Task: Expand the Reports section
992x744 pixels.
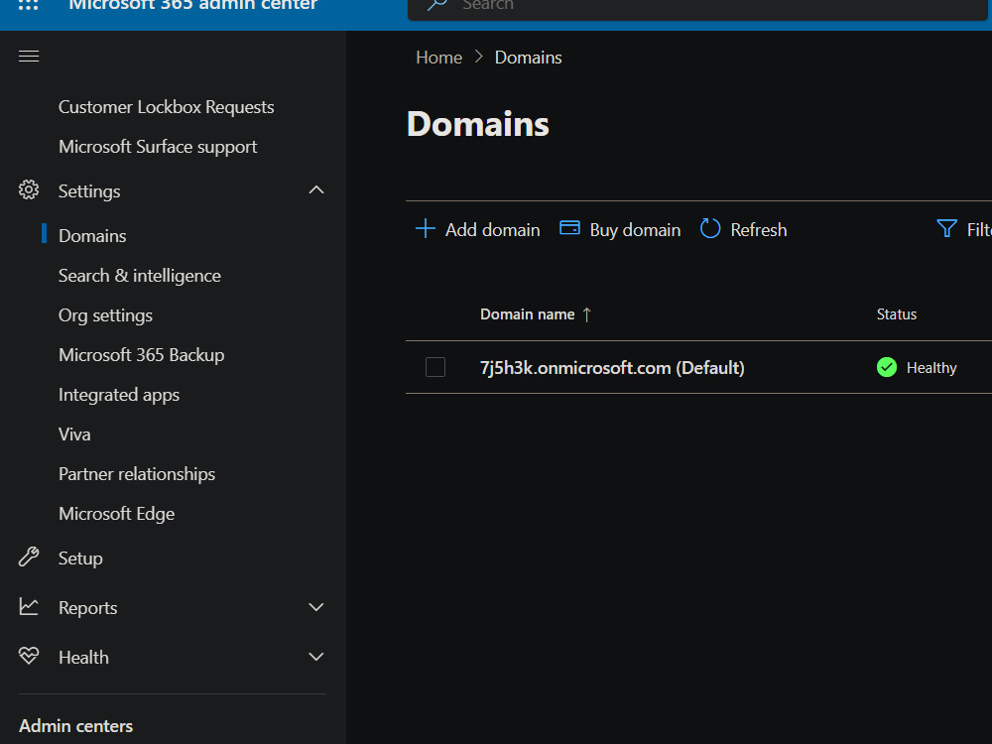Action: click(x=315, y=606)
